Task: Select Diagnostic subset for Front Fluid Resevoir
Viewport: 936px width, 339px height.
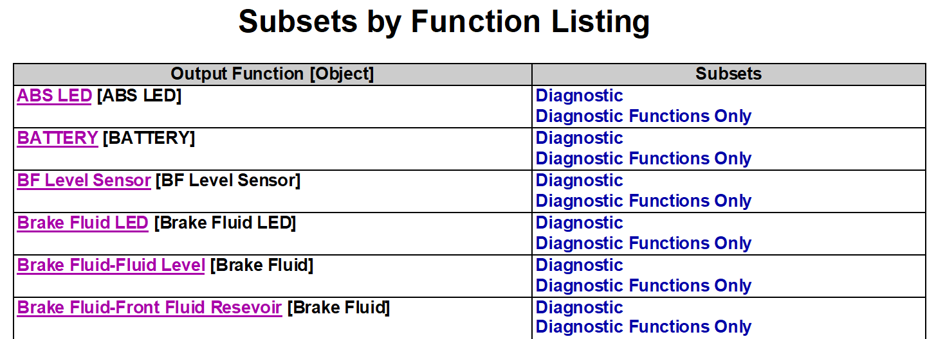Action: click(580, 308)
